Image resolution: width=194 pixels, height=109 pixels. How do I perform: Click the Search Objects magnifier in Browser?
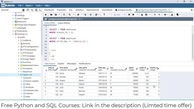point(36,10)
